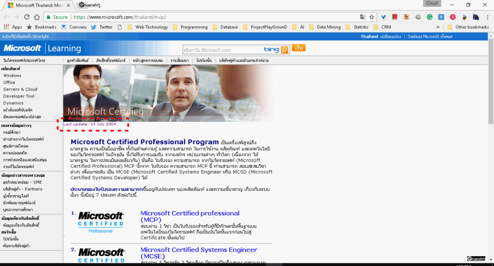Image resolution: width=494 pixels, height=266 pixels.
Task: Reload the page with the refresh icon
Action: [x=27, y=17]
